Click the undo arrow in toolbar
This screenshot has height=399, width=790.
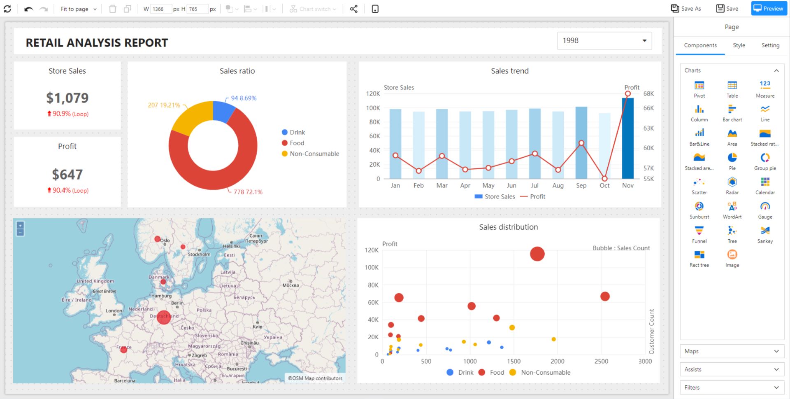point(28,9)
